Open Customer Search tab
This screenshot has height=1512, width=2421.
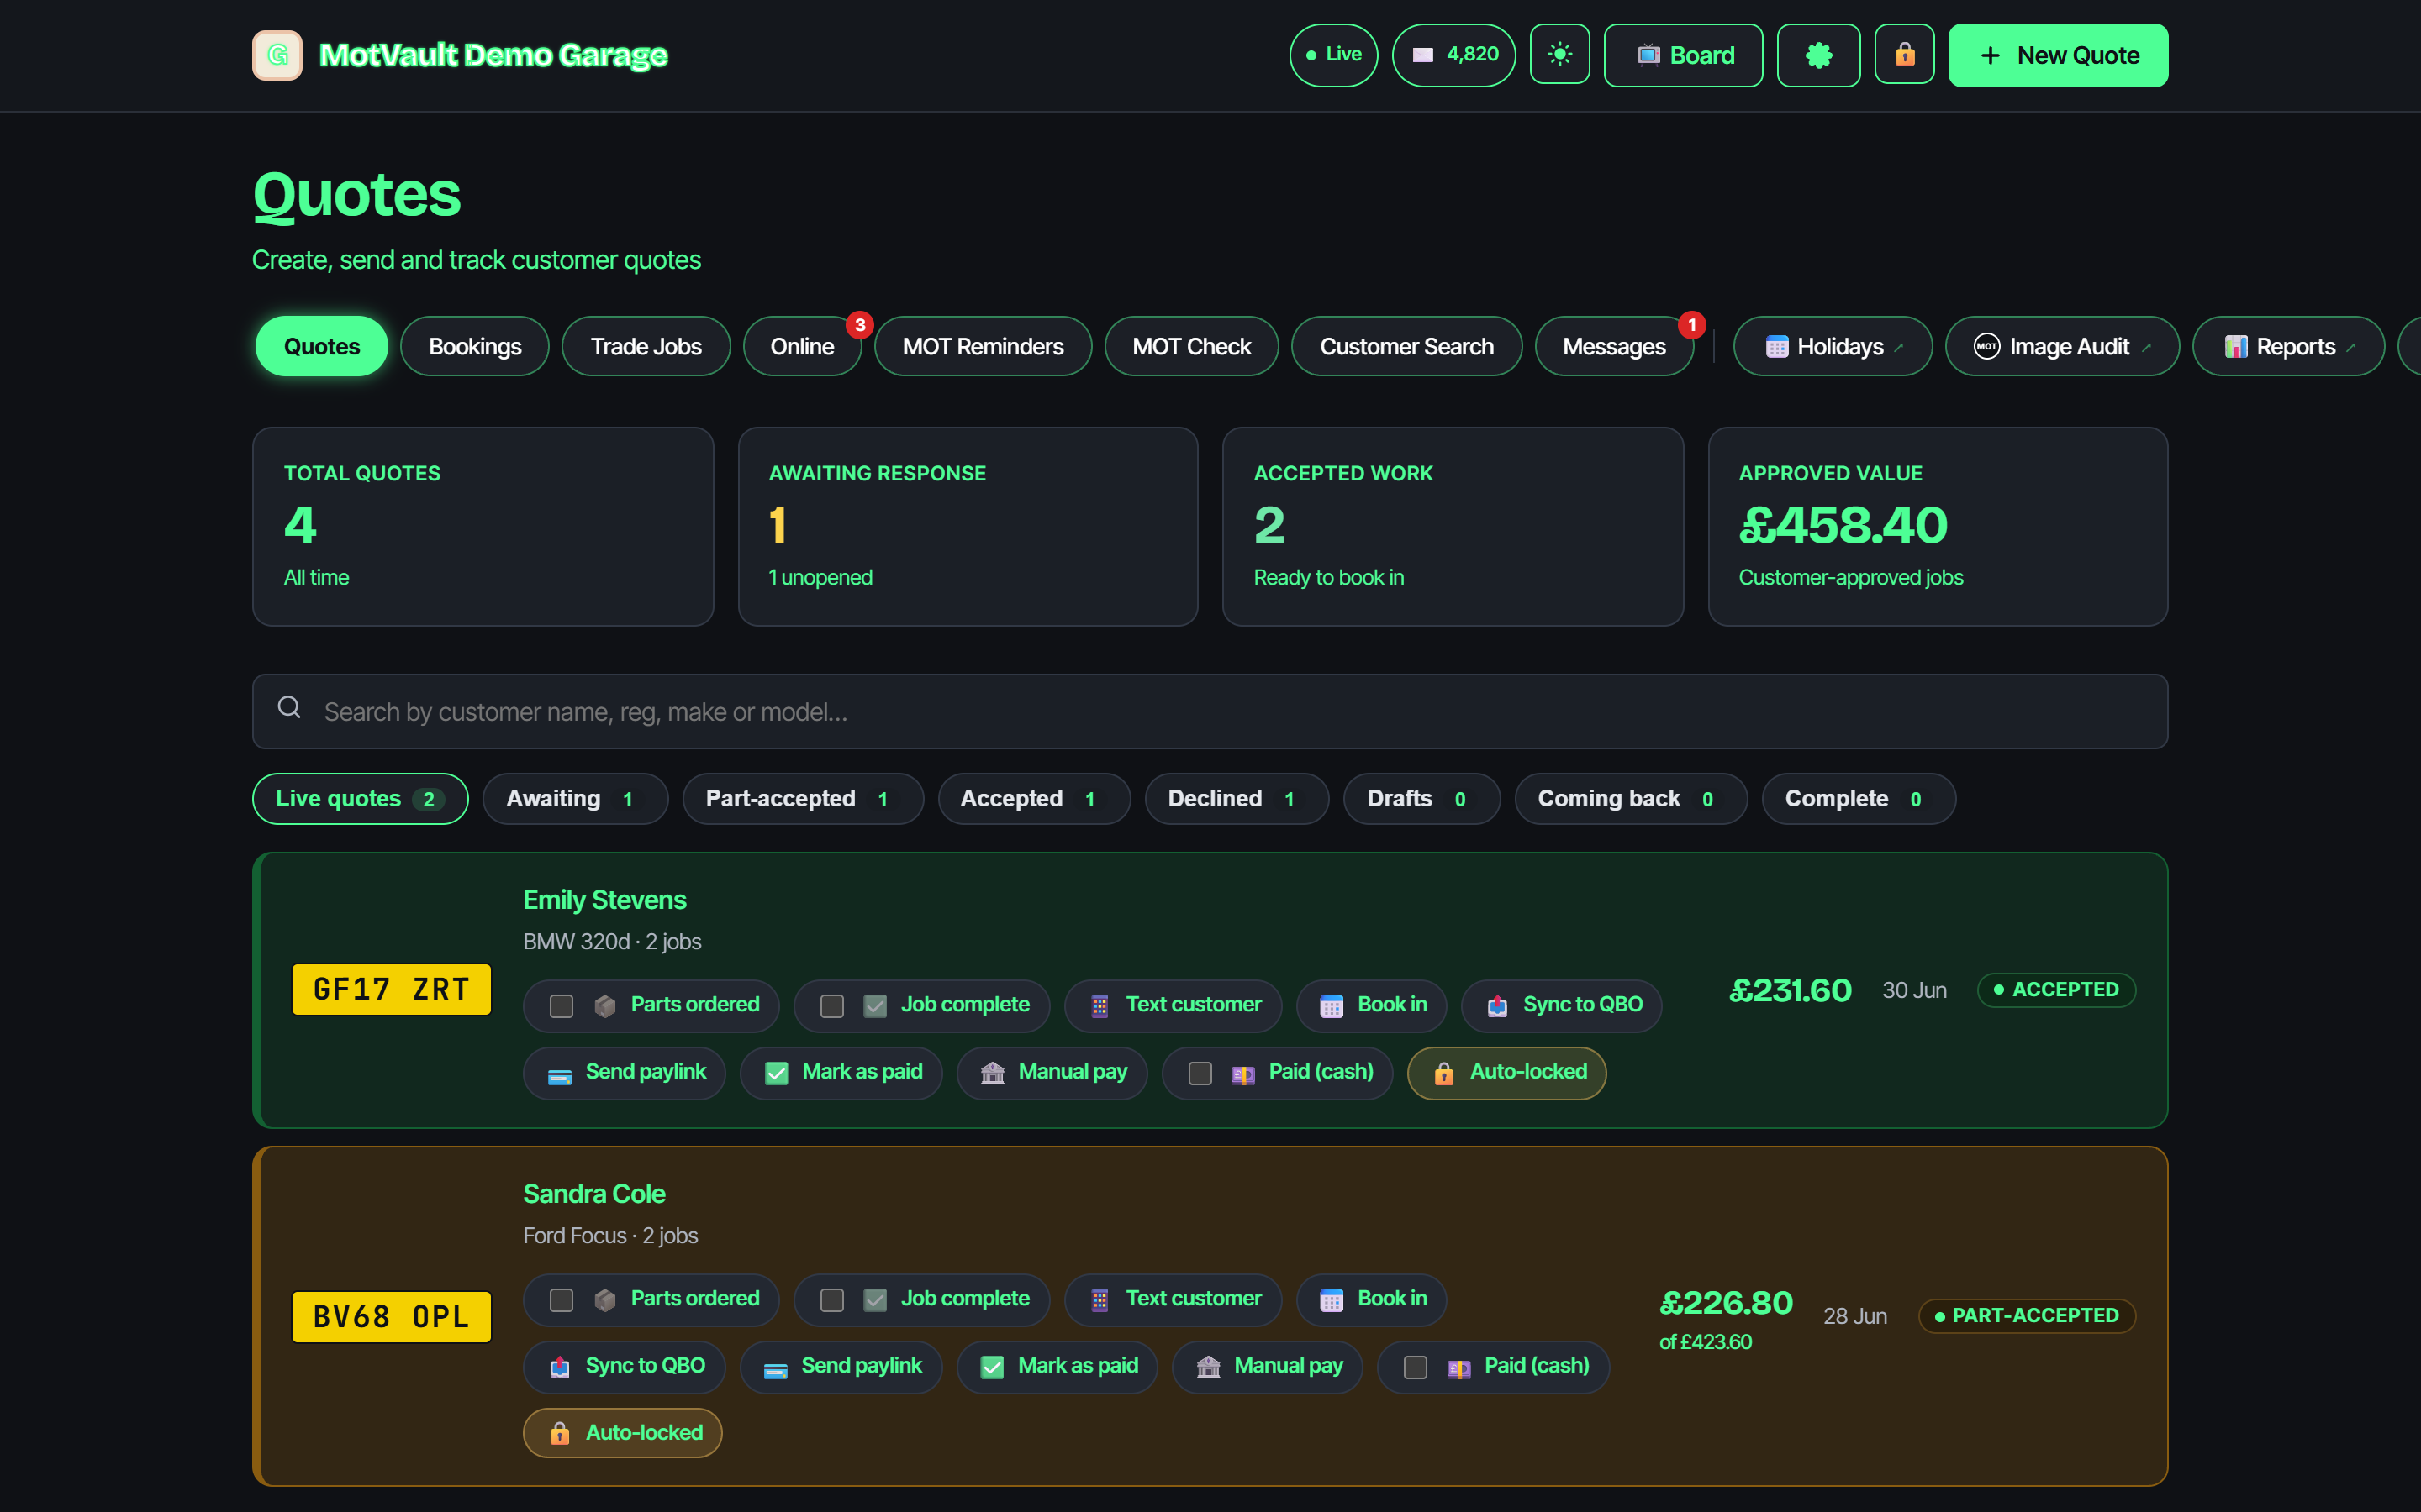click(1406, 346)
